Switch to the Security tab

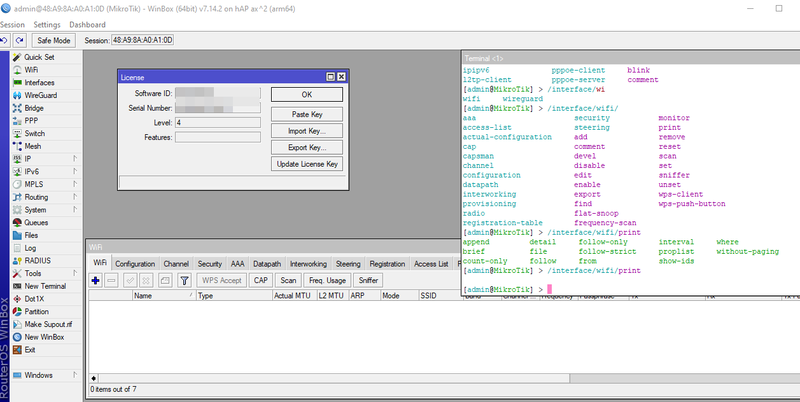pos(209,264)
